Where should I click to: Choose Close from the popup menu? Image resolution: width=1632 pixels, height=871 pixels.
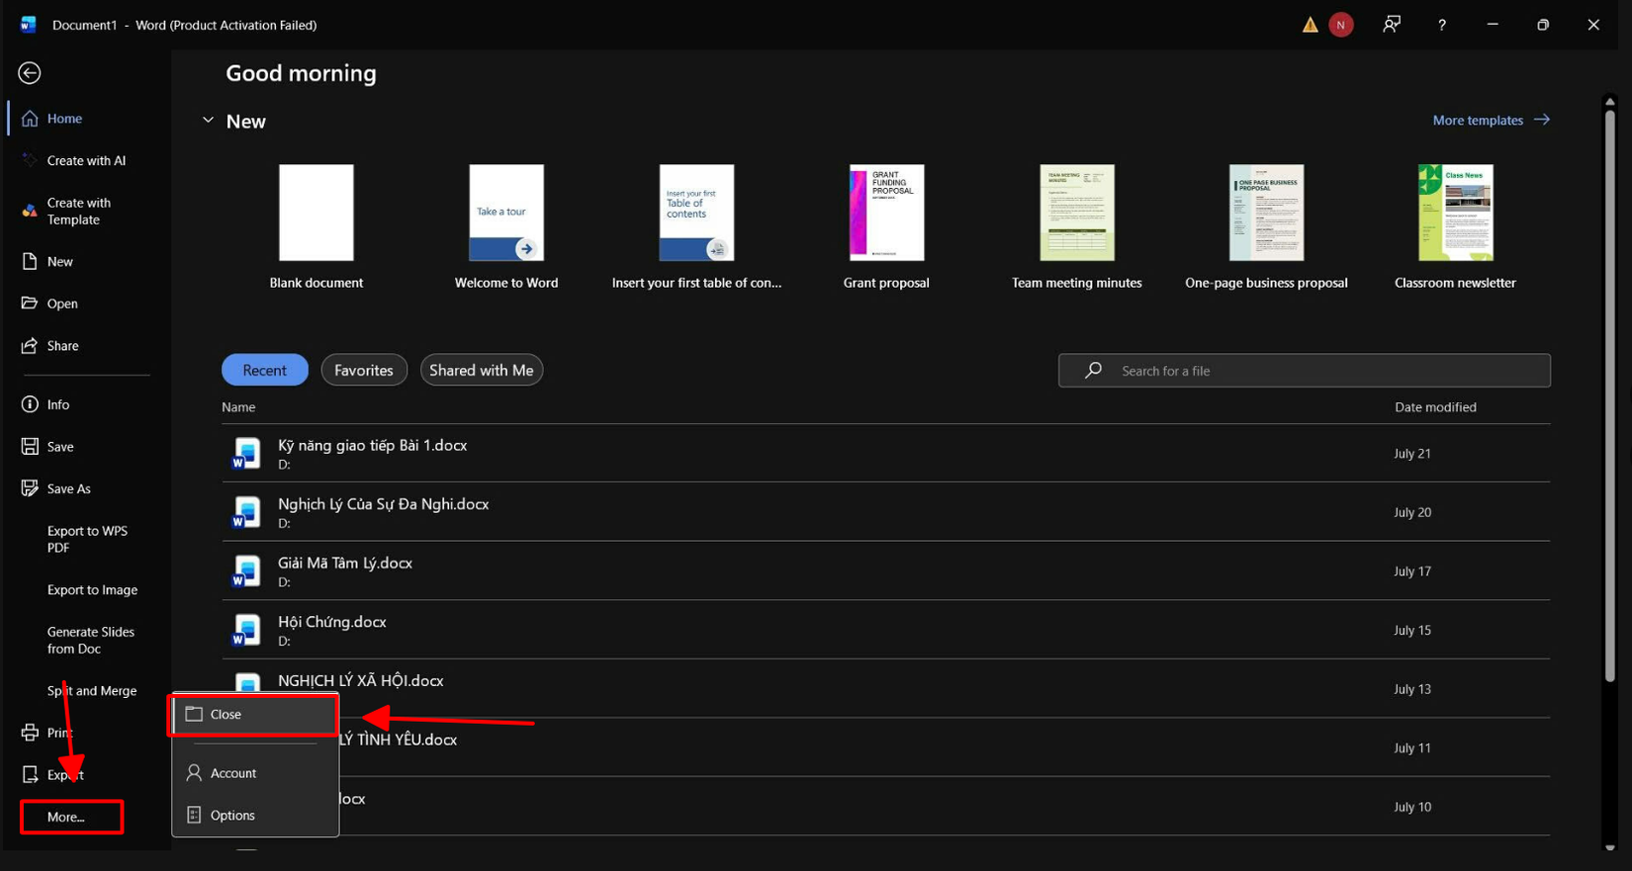[x=254, y=714]
